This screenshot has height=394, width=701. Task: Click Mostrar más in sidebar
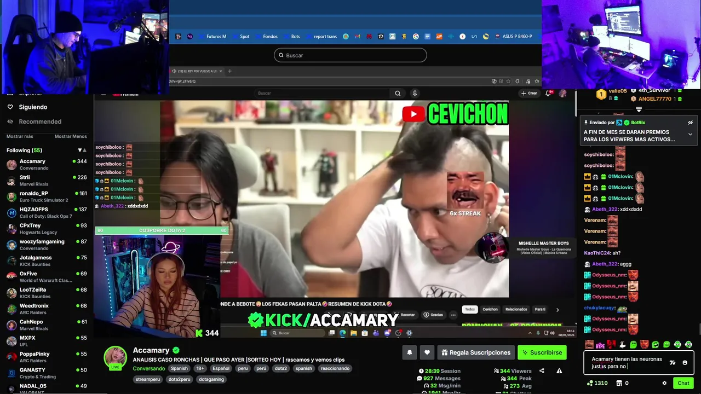20,136
